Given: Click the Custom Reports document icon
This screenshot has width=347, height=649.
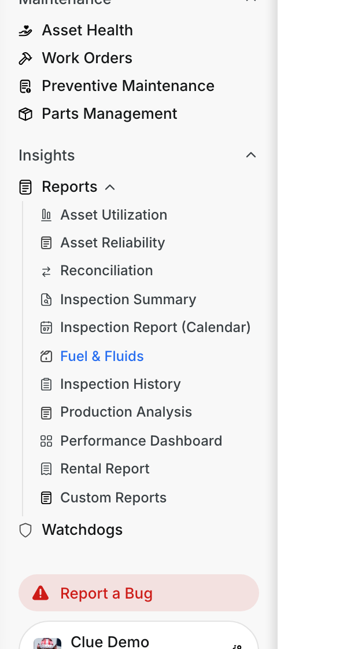Looking at the screenshot, I should click(46, 498).
